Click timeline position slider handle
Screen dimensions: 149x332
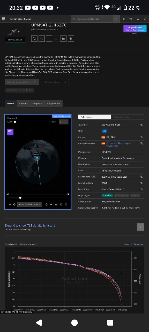click(x=20, y=198)
